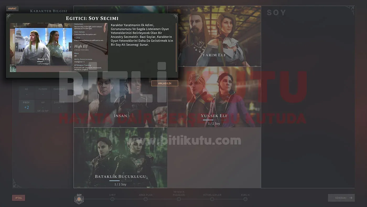Click the Kapat button

pos(12,9)
